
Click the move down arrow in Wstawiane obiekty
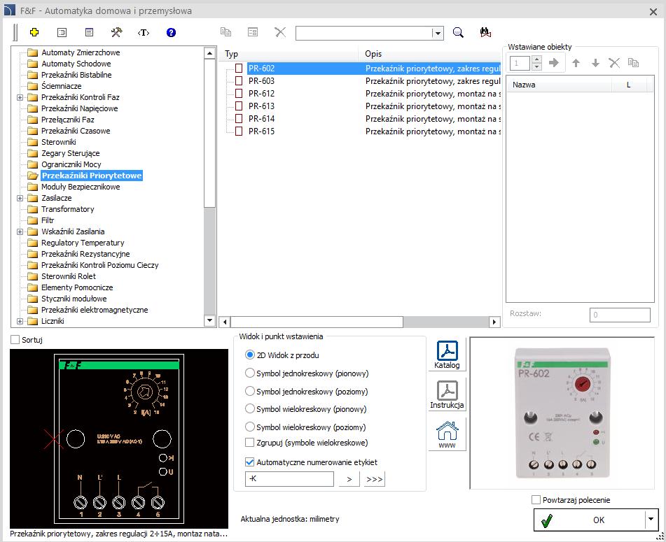[x=595, y=63]
